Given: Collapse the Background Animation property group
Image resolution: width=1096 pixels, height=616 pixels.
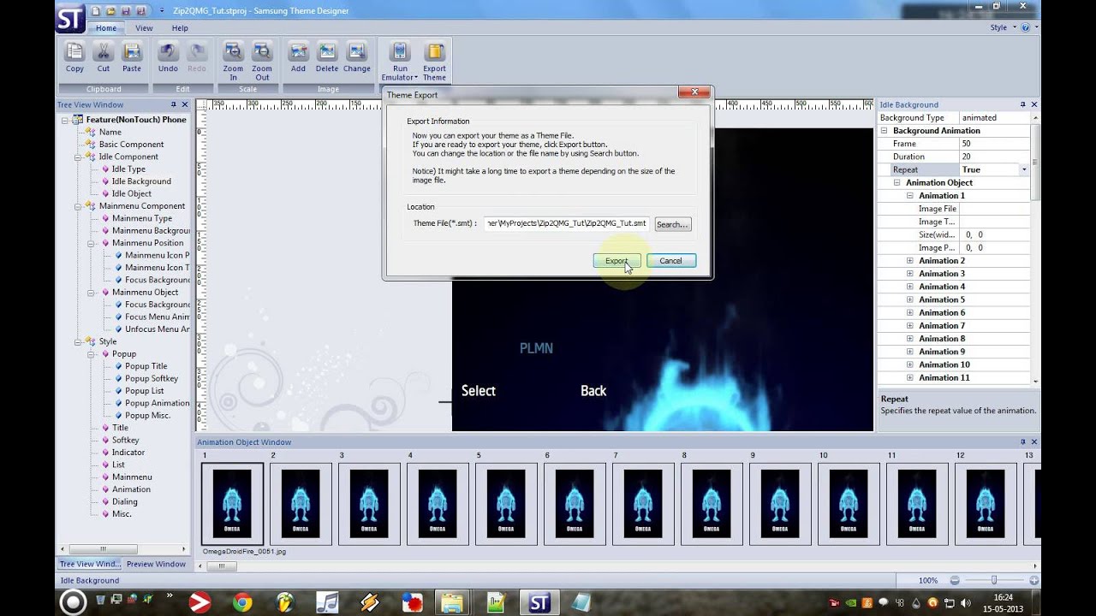Looking at the screenshot, I should [885, 131].
